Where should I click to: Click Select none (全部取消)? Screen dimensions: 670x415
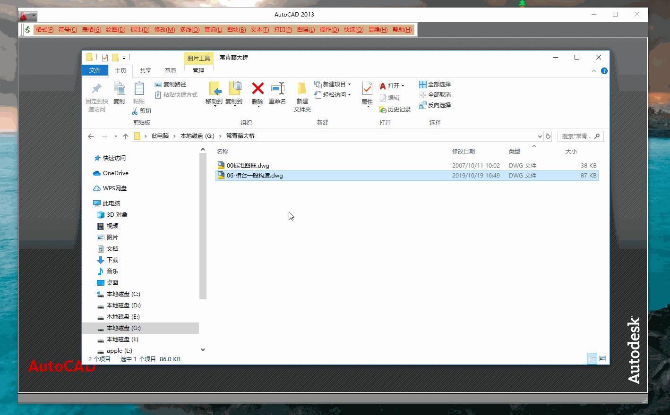coord(435,95)
